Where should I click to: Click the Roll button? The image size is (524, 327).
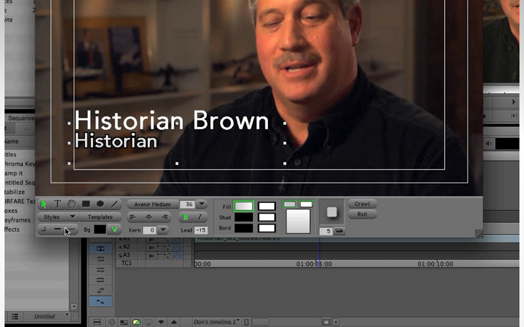(x=362, y=215)
